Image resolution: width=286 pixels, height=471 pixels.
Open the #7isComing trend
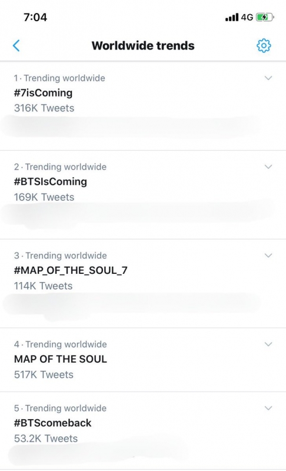tap(43, 93)
